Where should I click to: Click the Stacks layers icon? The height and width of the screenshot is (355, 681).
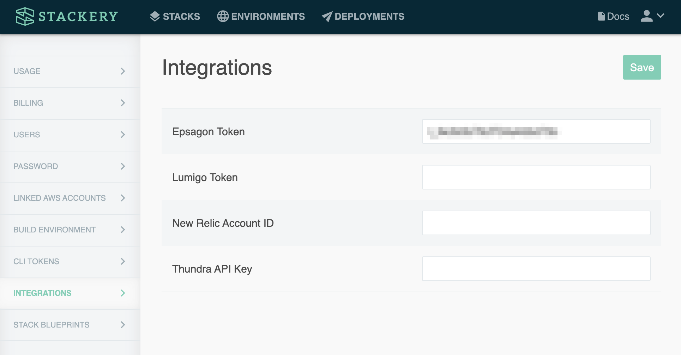(x=155, y=16)
